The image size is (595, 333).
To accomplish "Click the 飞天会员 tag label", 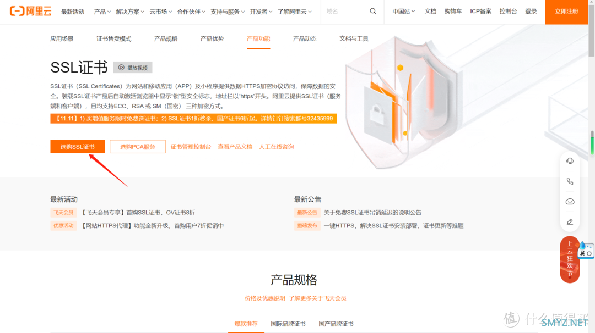I will tap(63, 213).
